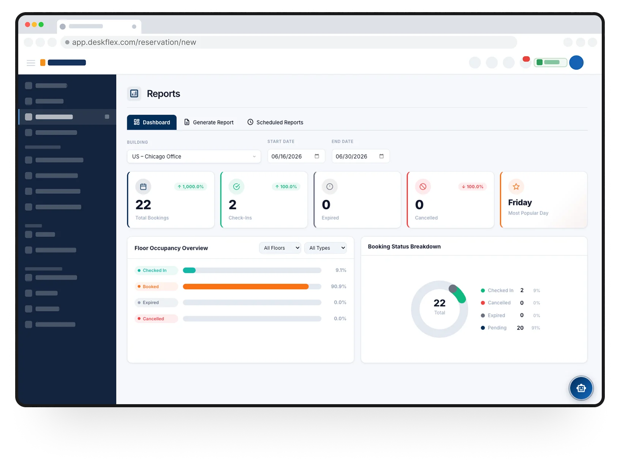Viewport: 620px width, 468px height.
Task: Open the Scheduled Reports tab
Action: point(275,122)
